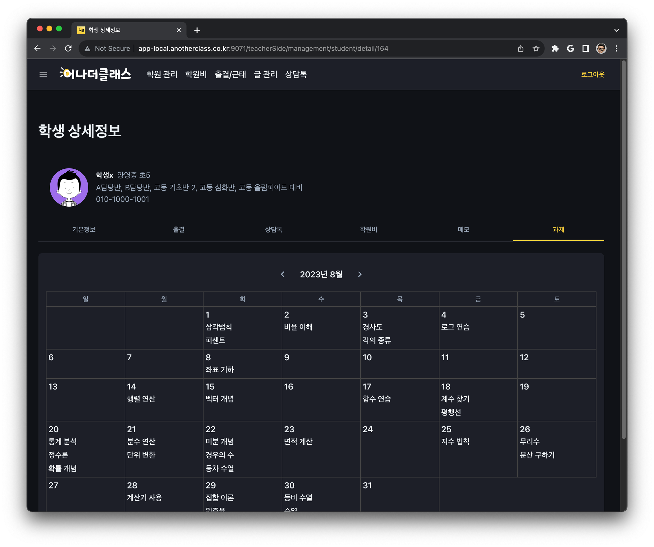This screenshot has height=547, width=654.
Task: Open 통계 분석 assignment
Action: tap(63, 442)
